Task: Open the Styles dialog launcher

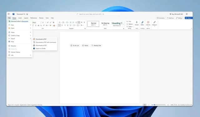Action: (123, 28)
